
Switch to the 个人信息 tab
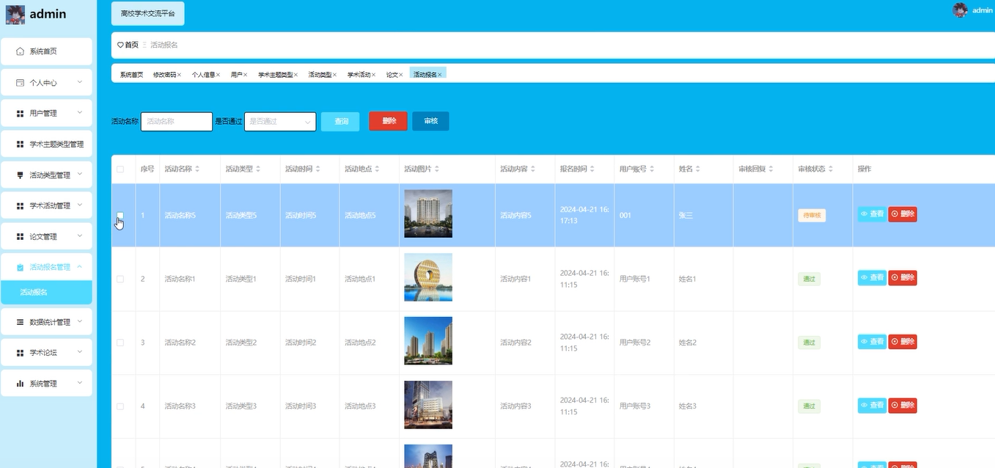(203, 75)
